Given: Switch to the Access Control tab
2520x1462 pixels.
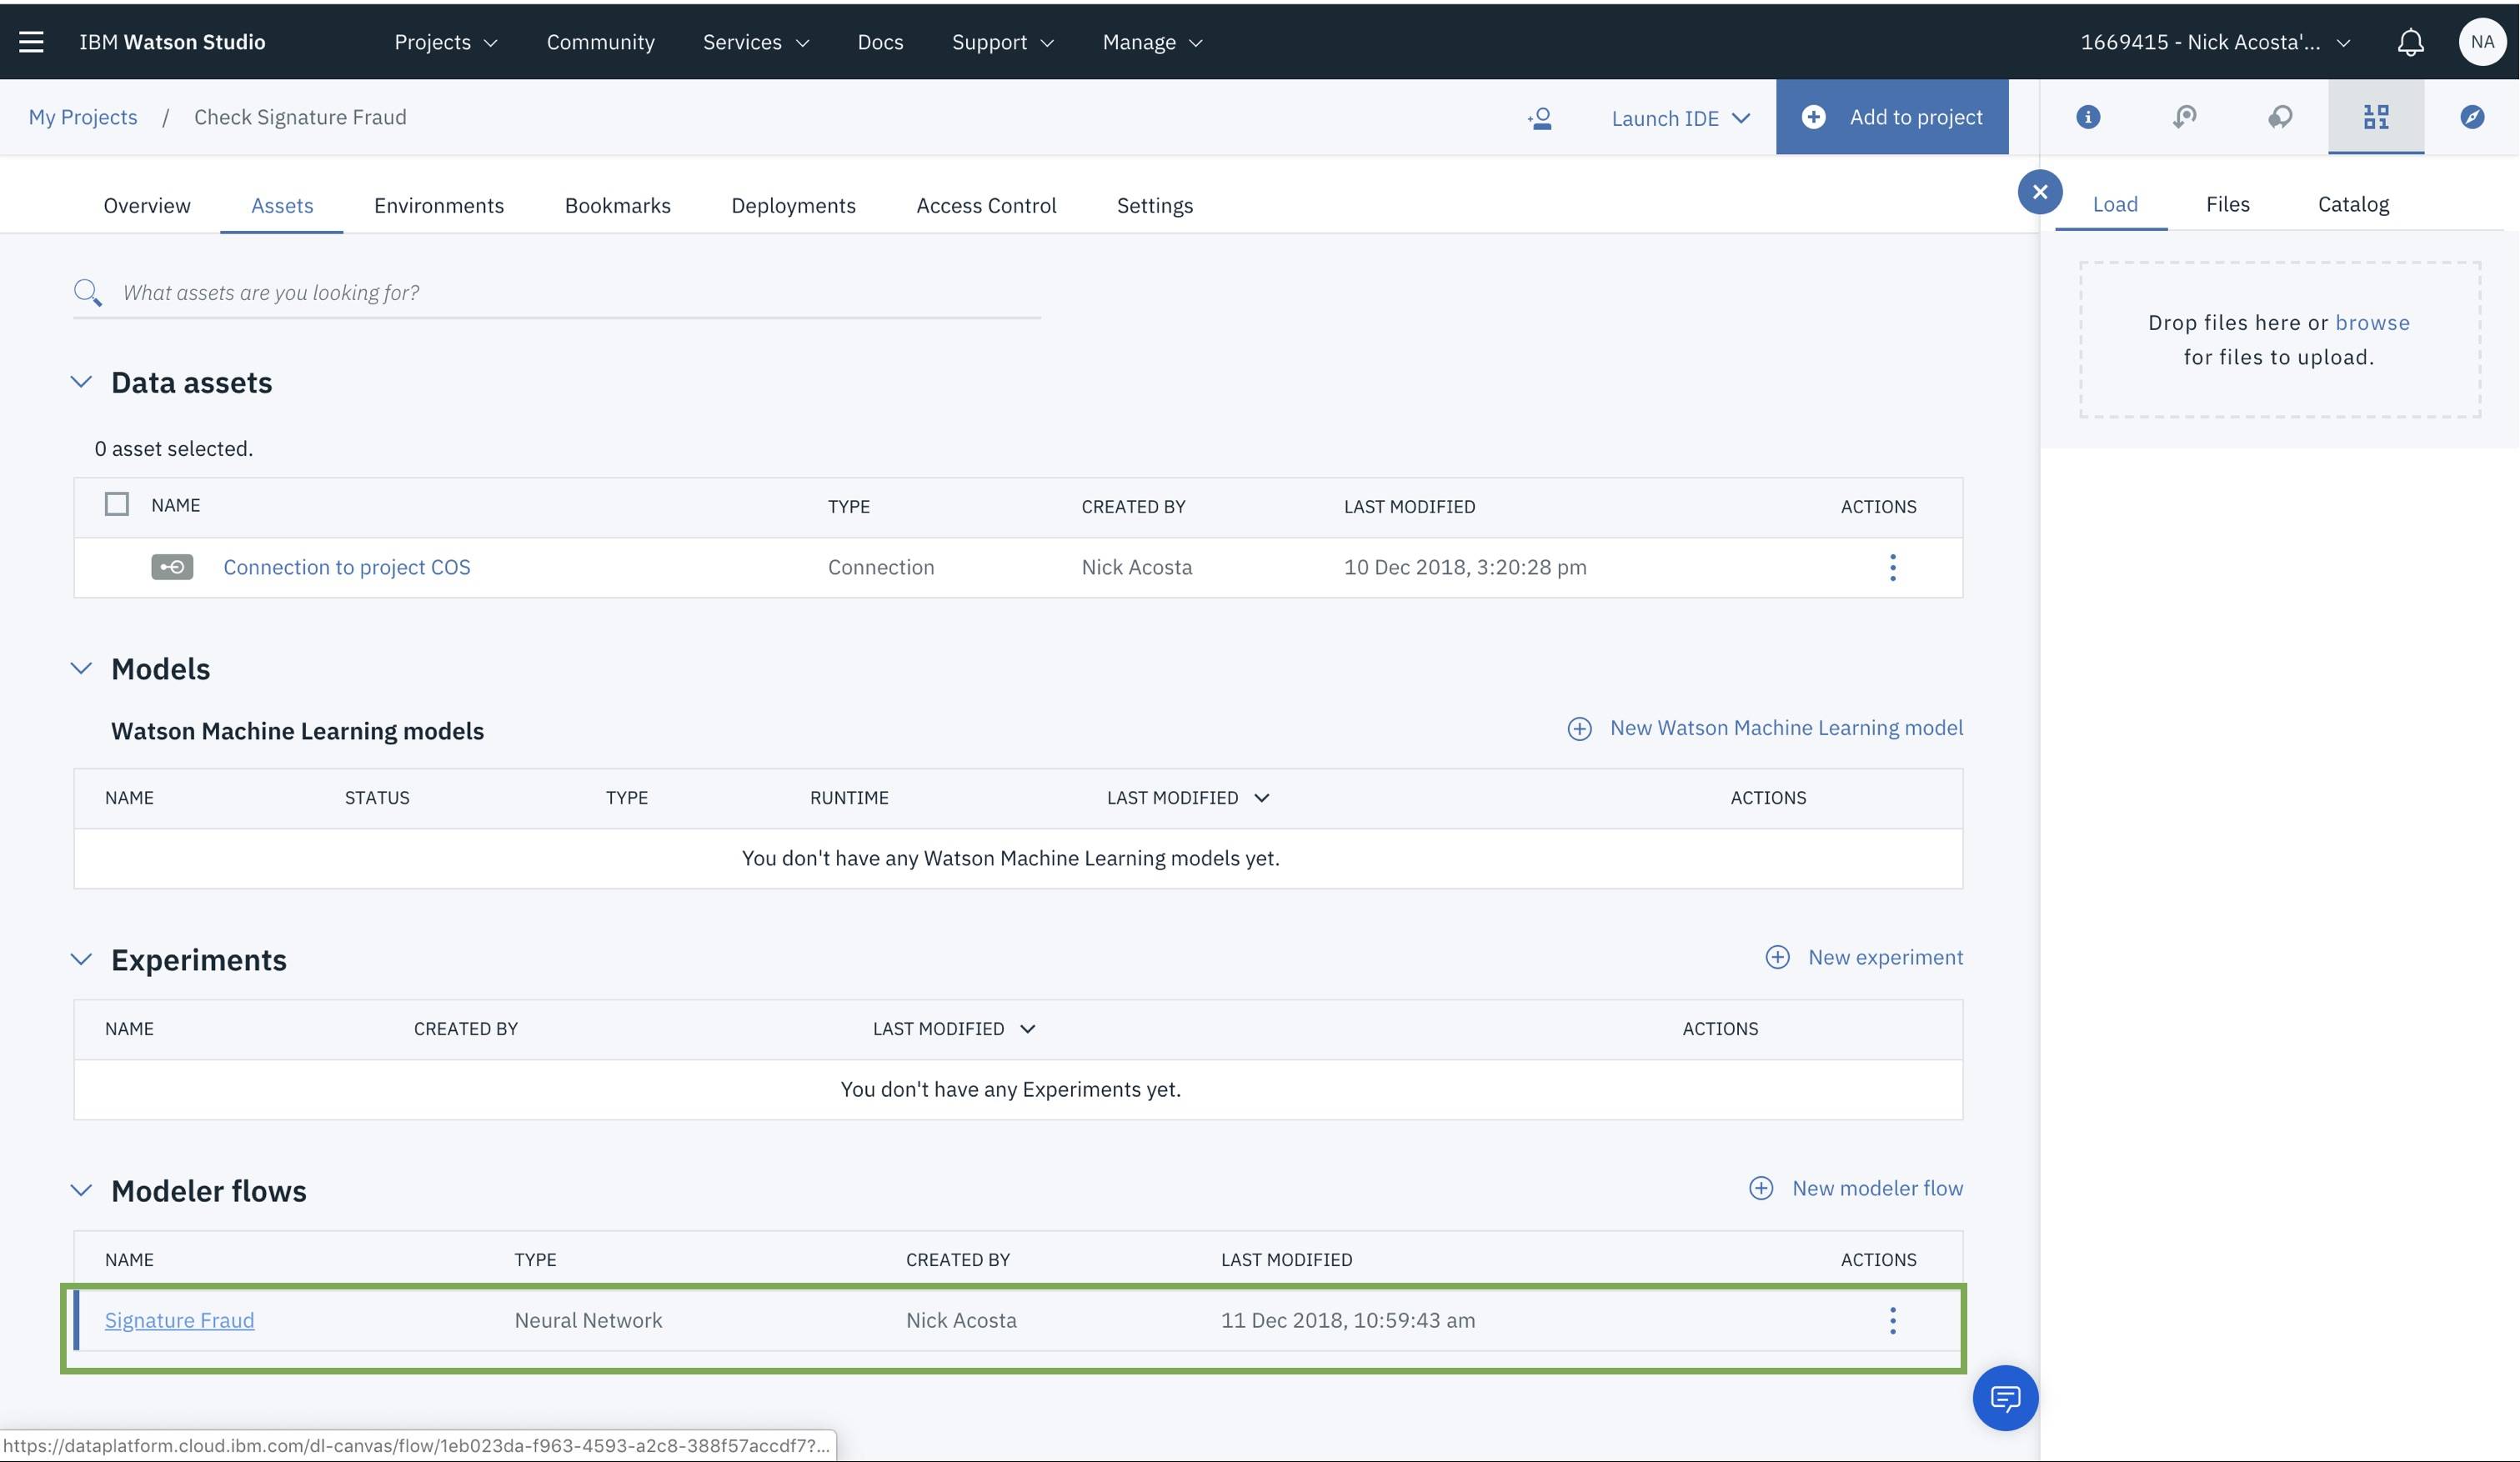Looking at the screenshot, I should [x=986, y=205].
